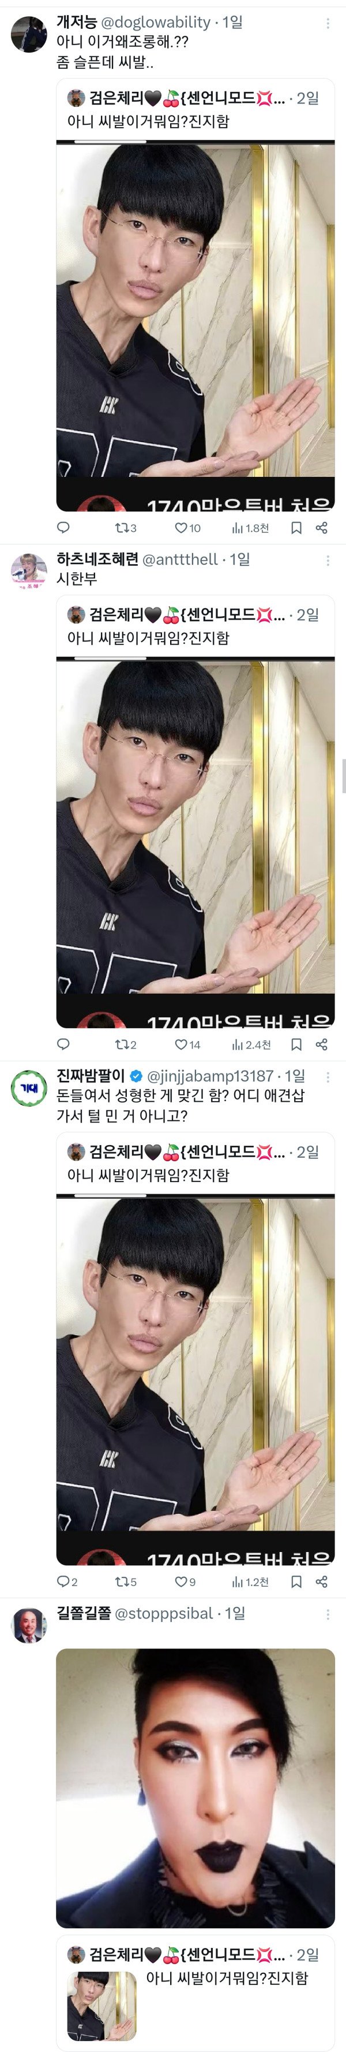Open quoted 검은체리 tweet in 개저능's post
This screenshot has width=346, height=2052.
click(x=195, y=295)
